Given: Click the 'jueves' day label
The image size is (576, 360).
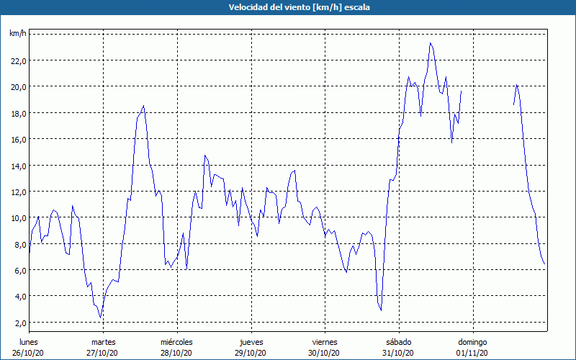Looking at the screenshot, I should tap(251, 342).
